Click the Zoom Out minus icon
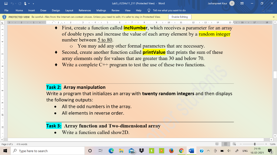This screenshot has width=277, height=155. (x=241, y=144)
